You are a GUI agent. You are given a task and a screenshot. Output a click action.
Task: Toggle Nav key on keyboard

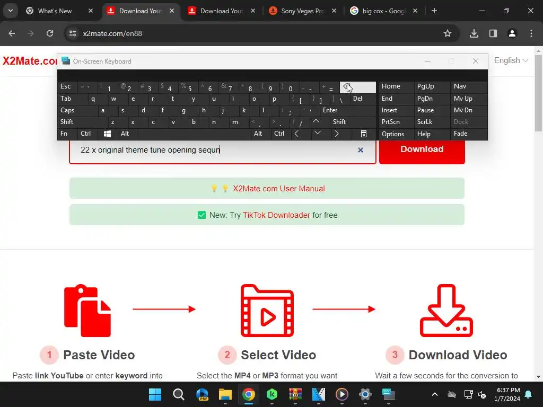click(469, 86)
